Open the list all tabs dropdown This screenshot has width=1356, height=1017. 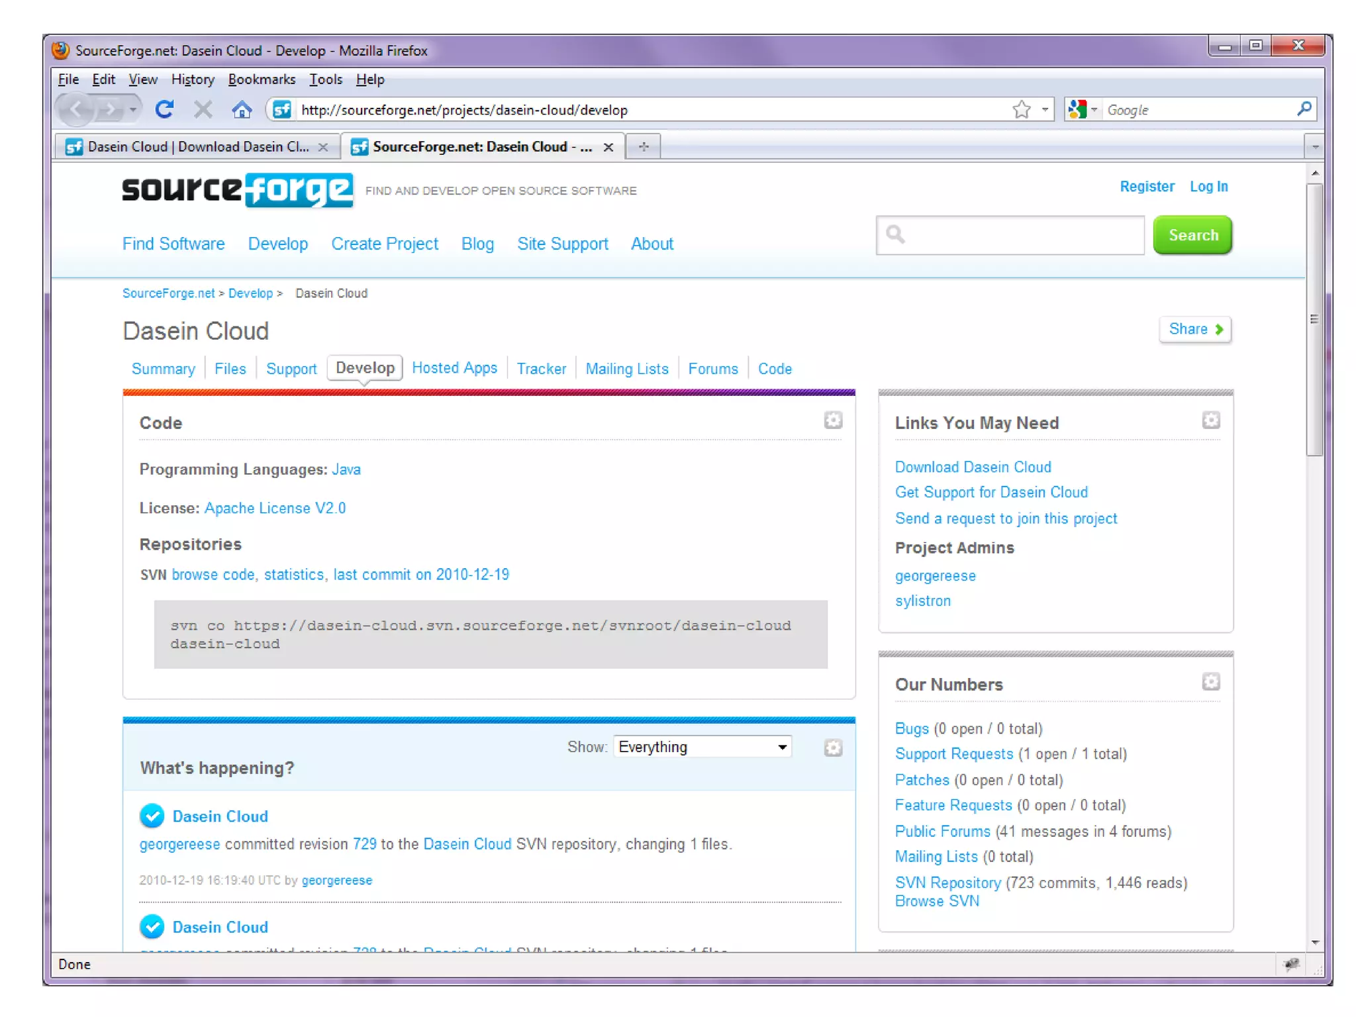tap(1314, 146)
